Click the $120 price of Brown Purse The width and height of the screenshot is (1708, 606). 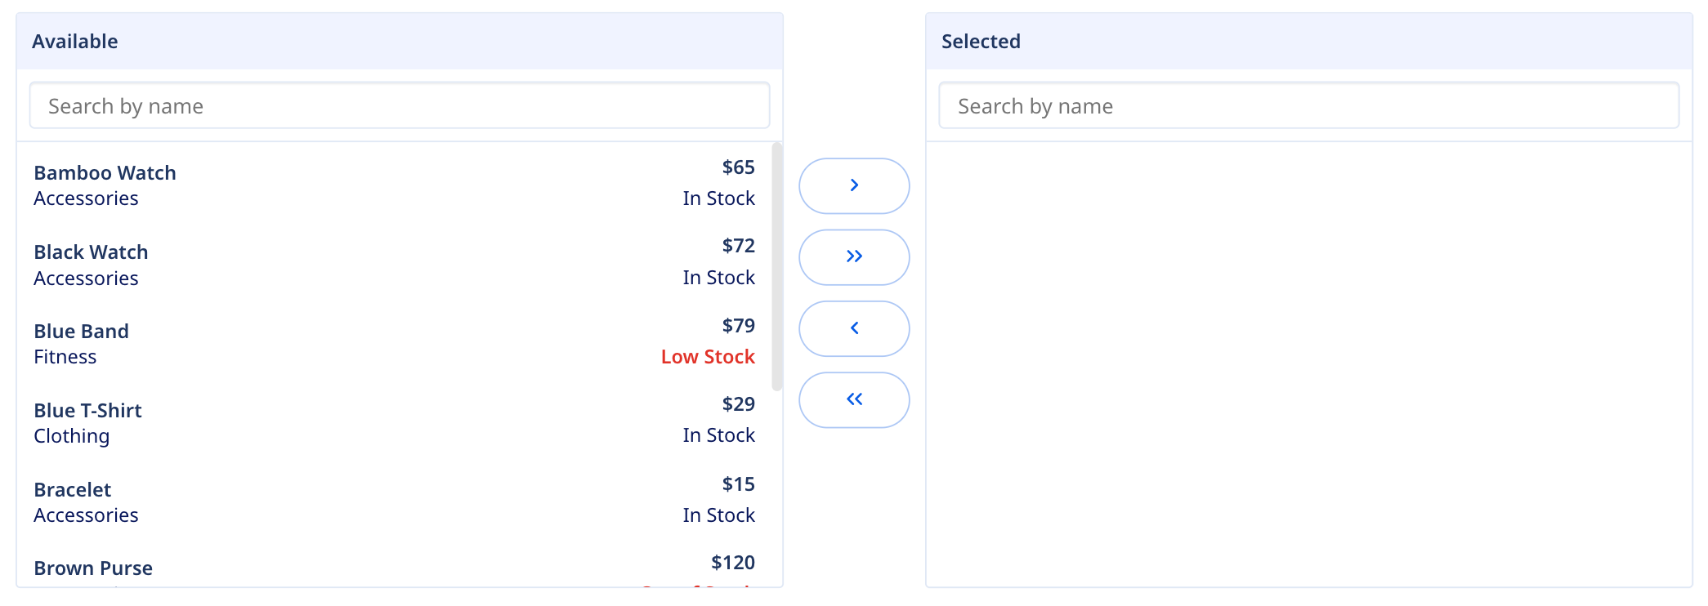[x=732, y=562]
